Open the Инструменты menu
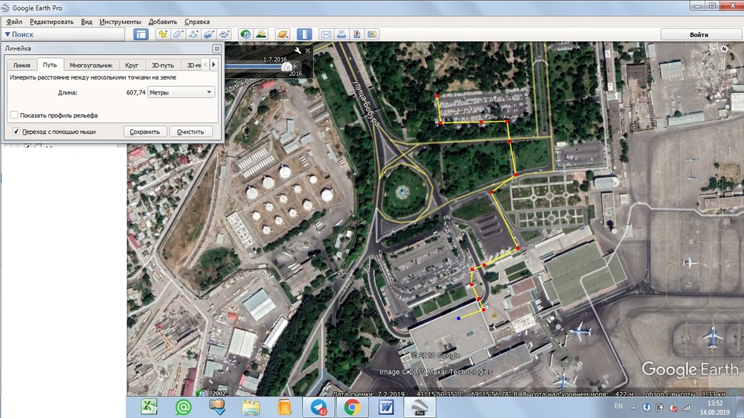The width and height of the screenshot is (744, 418). point(121,22)
